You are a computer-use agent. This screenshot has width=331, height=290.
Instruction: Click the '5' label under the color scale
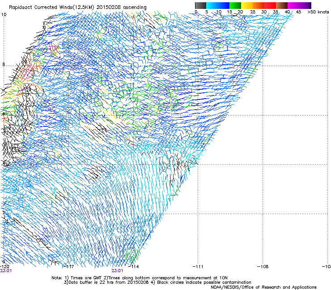point(207,12)
